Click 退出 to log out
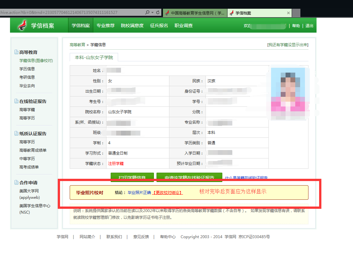This screenshot has width=353, height=253. pyautogui.click(x=309, y=26)
